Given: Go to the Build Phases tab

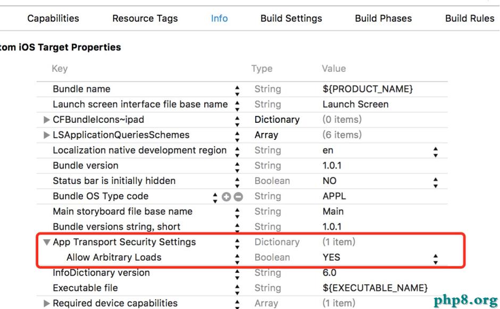Looking at the screenshot, I should tap(383, 18).
